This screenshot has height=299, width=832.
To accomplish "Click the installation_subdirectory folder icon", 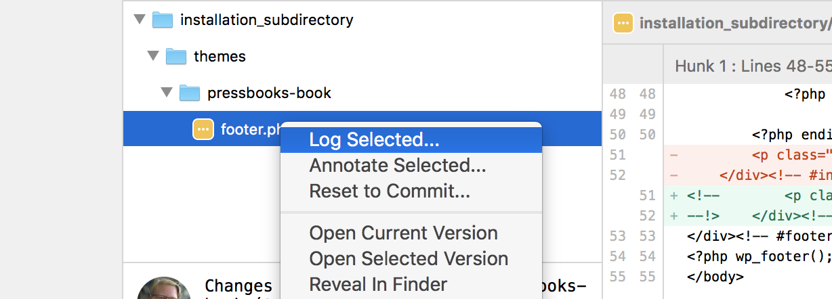I will 163,20.
